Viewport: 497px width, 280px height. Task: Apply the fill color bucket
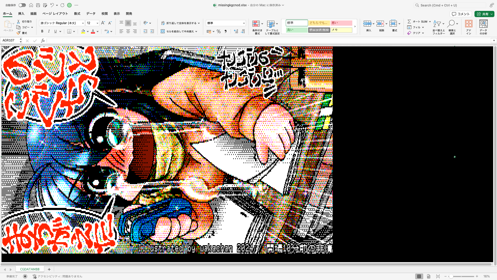[83, 31]
